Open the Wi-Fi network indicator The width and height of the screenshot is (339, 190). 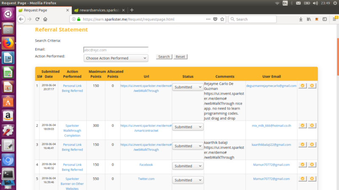coord(277,3)
